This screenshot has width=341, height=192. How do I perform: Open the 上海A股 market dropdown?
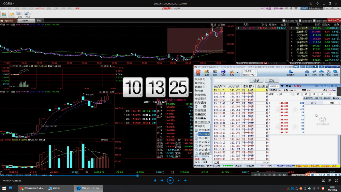(x=250, y=71)
